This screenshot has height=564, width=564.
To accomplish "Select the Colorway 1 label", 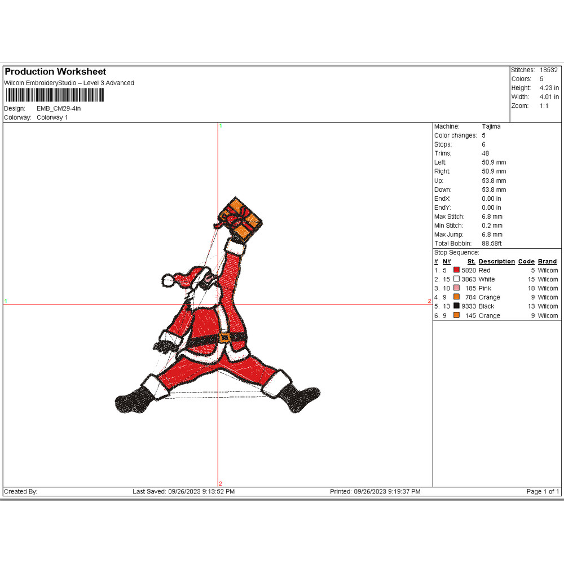I will (53, 117).
